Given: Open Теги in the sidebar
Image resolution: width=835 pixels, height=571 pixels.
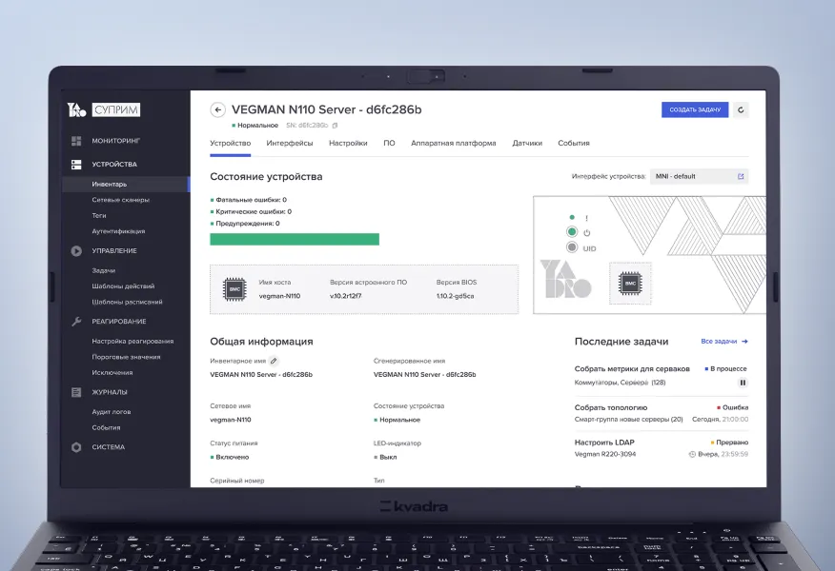Looking at the screenshot, I should [x=99, y=216].
